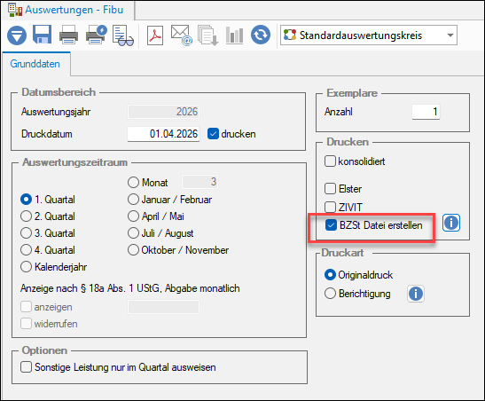The height and width of the screenshot is (401, 485).
Task: Select Berichtigung print type
Action: [x=330, y=293]
